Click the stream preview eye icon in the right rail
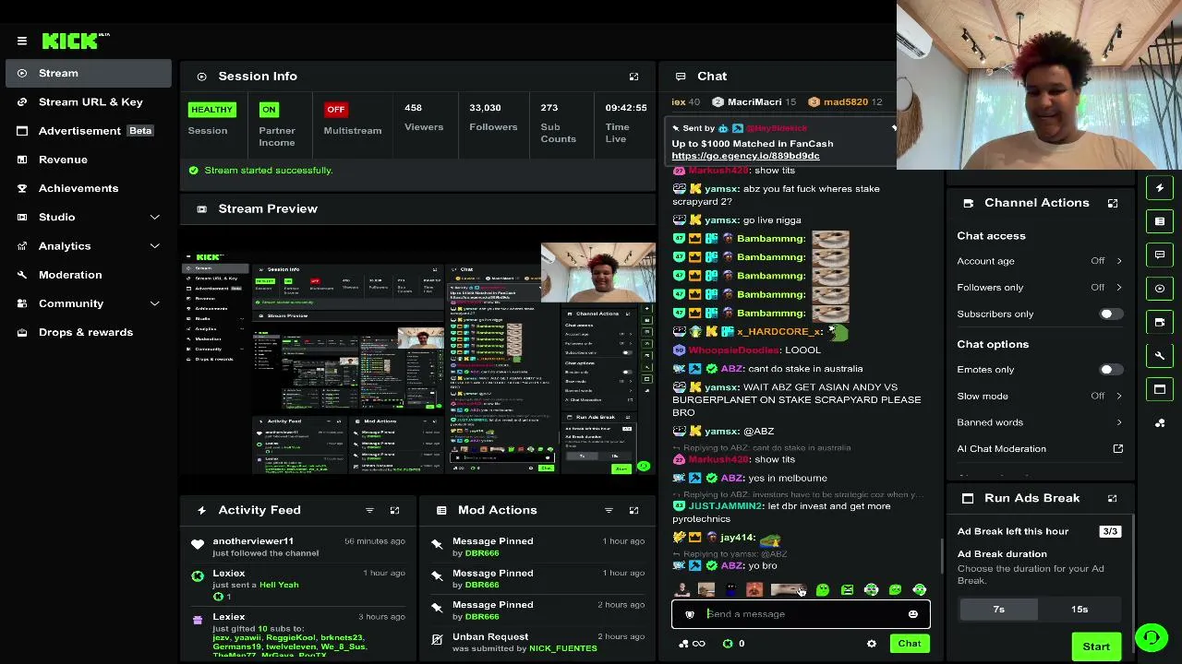The height and width of the screenshot is (664, 1182). tap(1160, 289)
